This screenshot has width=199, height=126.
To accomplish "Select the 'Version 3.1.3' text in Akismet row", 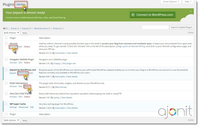I will (x=45, y=53).
